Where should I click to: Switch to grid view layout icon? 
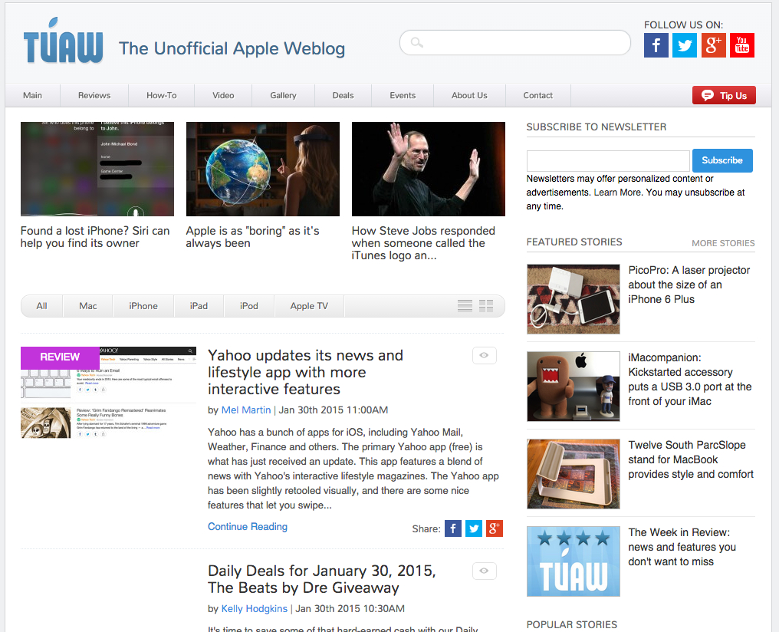pos(486,305)
